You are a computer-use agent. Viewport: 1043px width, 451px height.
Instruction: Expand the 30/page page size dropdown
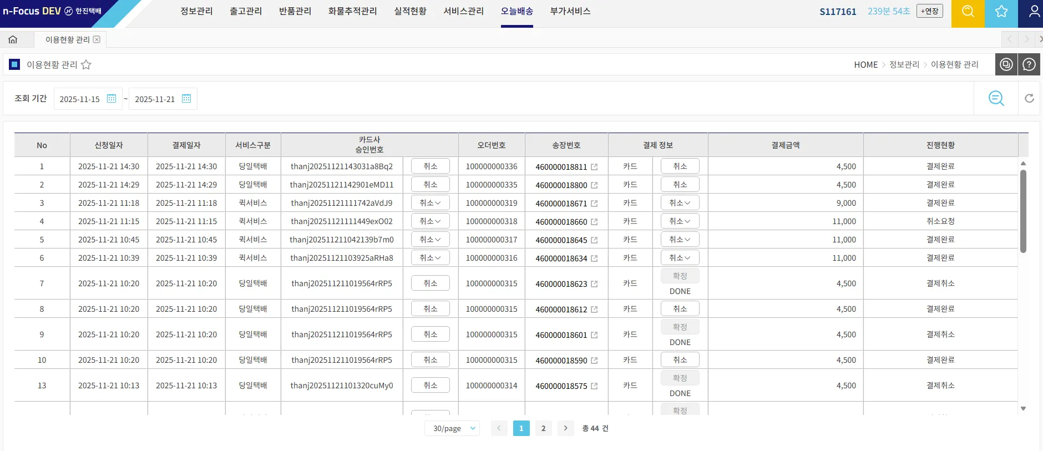tap(452, 428)
